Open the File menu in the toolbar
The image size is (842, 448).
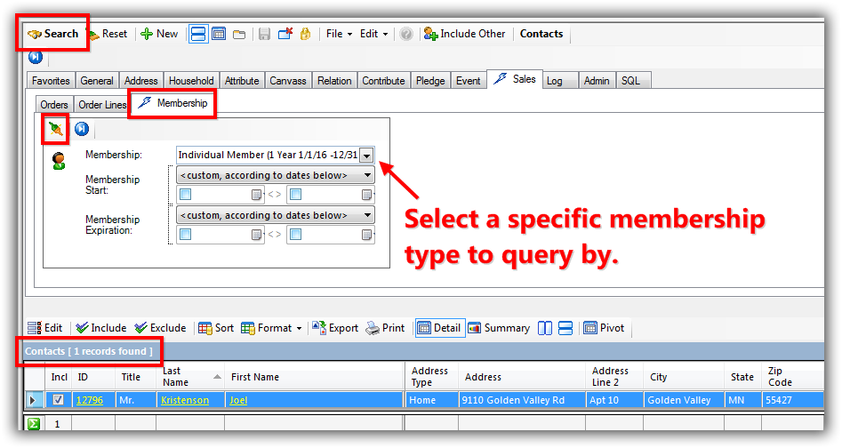tap(338, 34)
